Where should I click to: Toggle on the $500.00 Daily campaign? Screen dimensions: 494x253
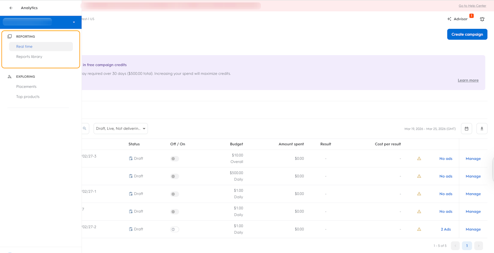[x=174, y=176]
